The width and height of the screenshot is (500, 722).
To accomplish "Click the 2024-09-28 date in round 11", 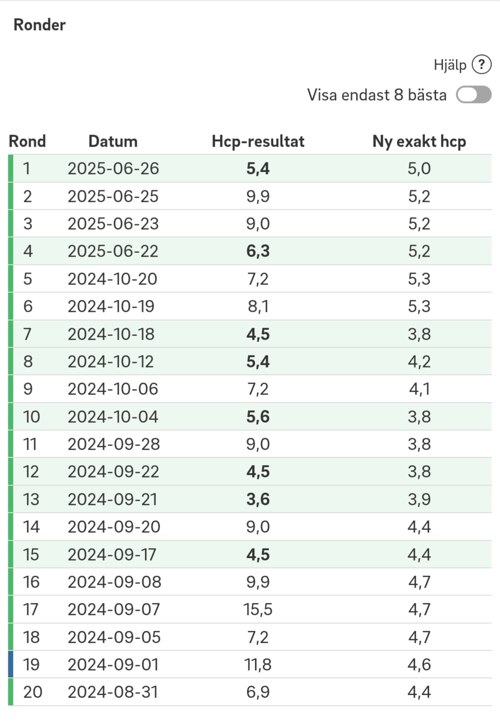I will coord(114,444).
